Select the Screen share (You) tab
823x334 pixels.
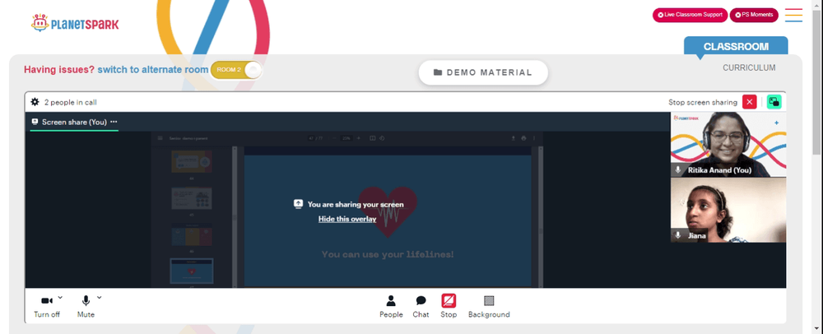click(74, 123)
